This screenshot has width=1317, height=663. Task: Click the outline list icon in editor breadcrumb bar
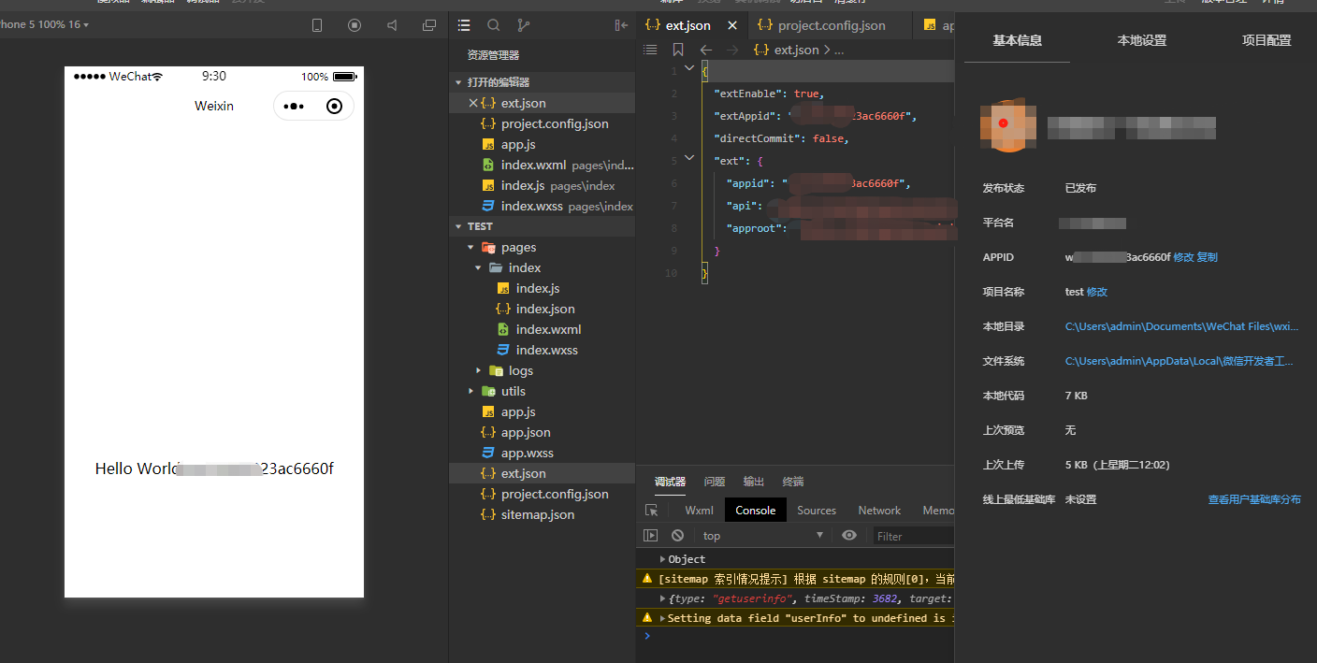click(x=650, y=50)
